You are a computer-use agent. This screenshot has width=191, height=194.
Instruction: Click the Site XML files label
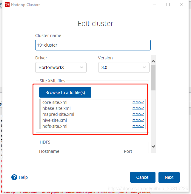[52, 81]
